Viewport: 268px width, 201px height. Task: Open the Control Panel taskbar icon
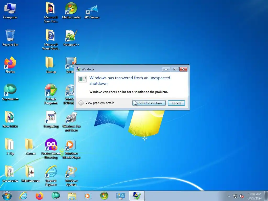pyautogui.click(x=120, y=196)
